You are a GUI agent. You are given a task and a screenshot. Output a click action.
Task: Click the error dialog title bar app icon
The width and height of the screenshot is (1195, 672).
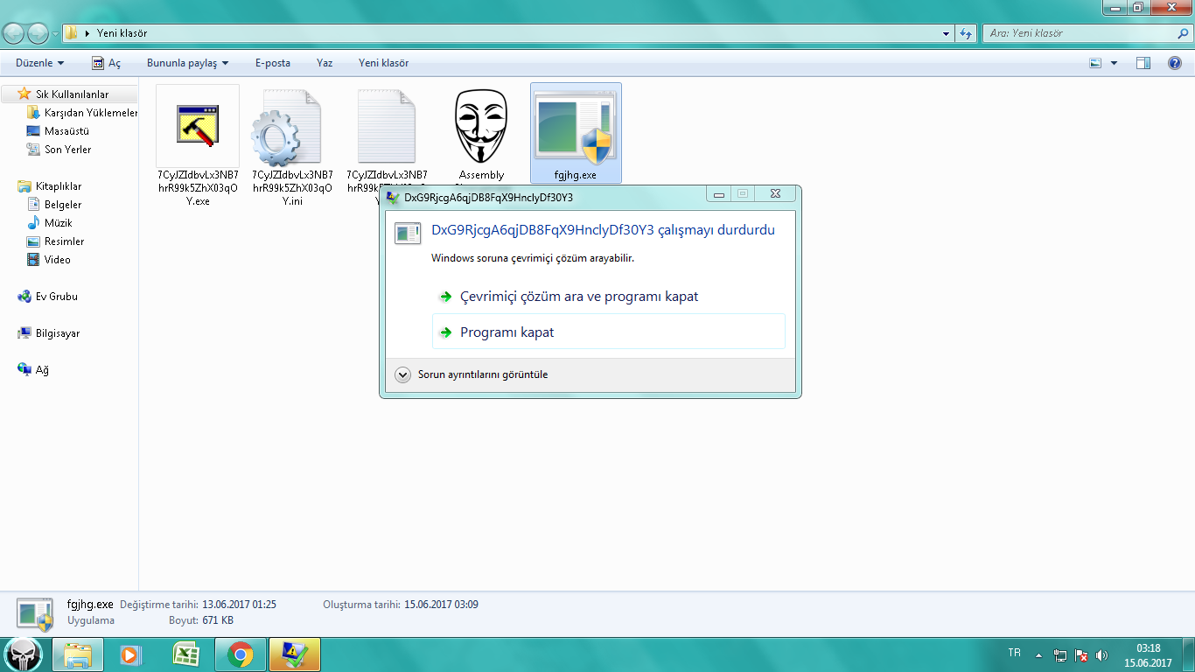pyautogui.click(x=394, y=197)
